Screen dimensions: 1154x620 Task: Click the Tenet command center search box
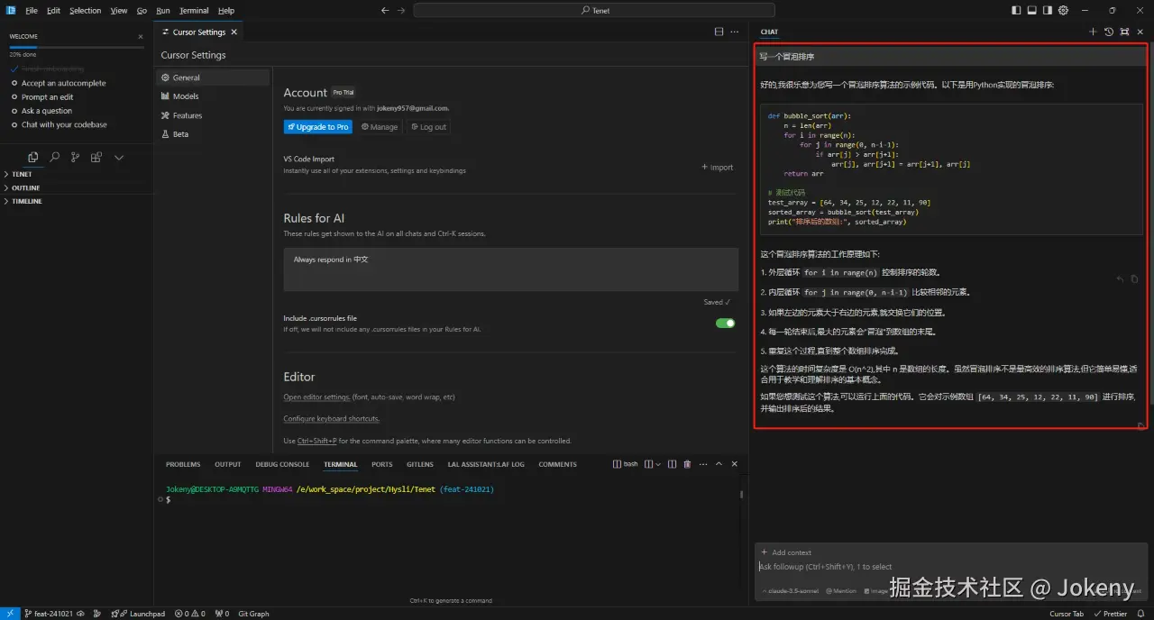point(594,10)
